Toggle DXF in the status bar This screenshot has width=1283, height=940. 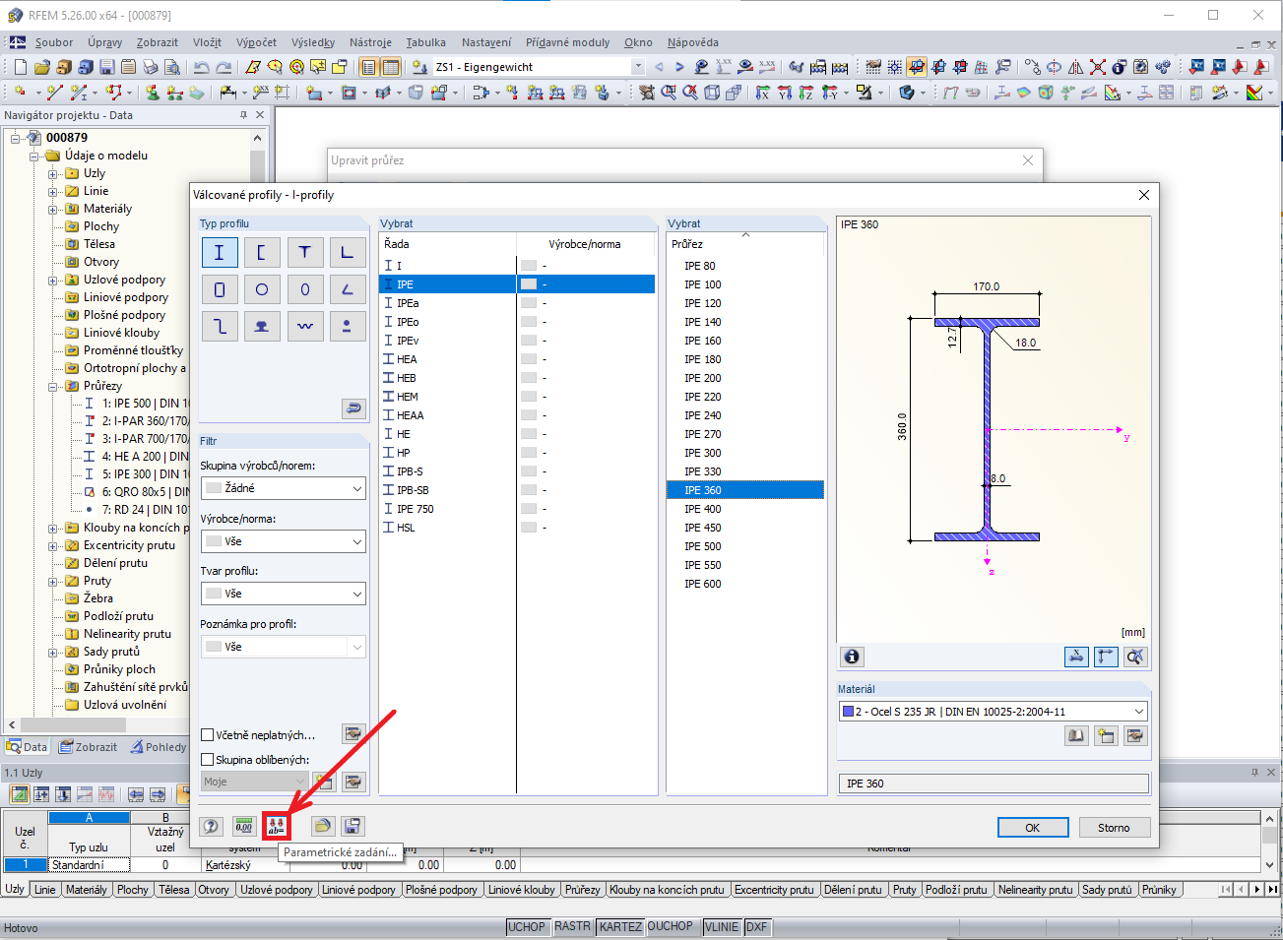click(x=756, y=927)
